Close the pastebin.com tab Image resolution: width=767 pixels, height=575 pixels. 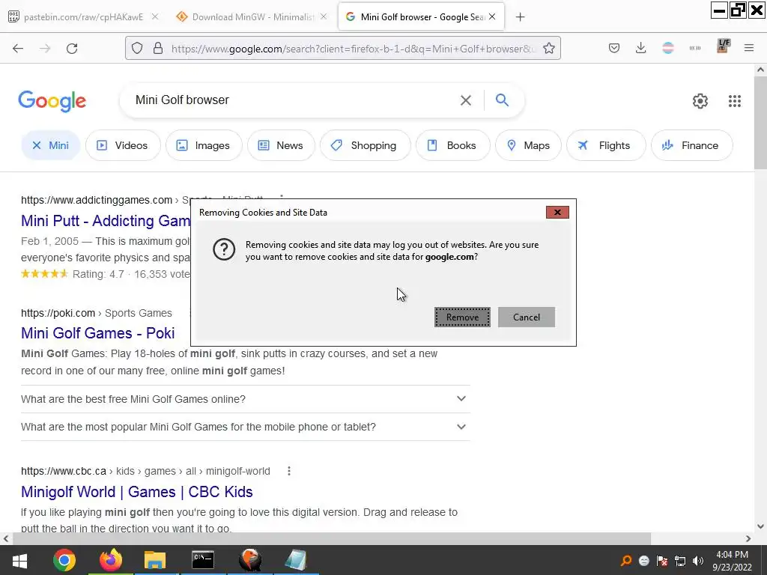coord(154,16)
